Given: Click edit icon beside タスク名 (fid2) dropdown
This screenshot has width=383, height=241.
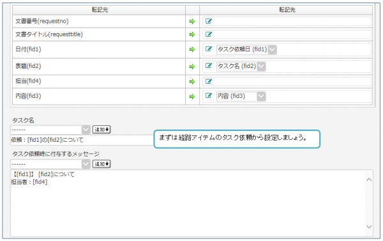Looking at the screenshot, I should [x=208, y=65].
